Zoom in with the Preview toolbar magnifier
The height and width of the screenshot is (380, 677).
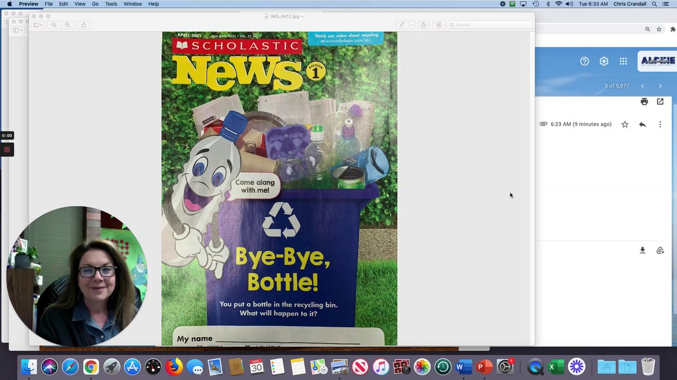click(x=68, y=25)
